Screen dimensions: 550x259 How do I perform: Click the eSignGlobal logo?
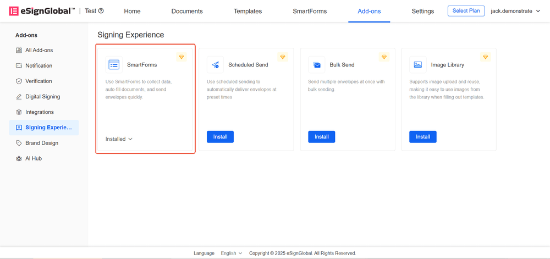pos(42,11)
